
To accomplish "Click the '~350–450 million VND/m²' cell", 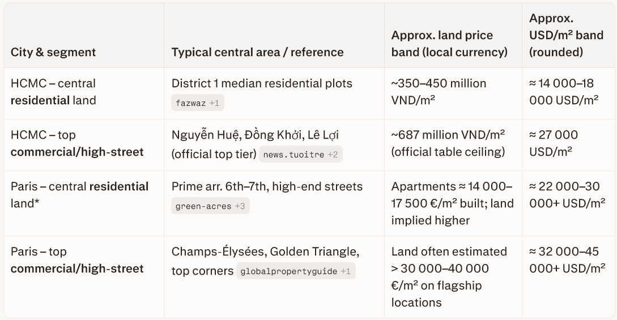I will [439, 92].
